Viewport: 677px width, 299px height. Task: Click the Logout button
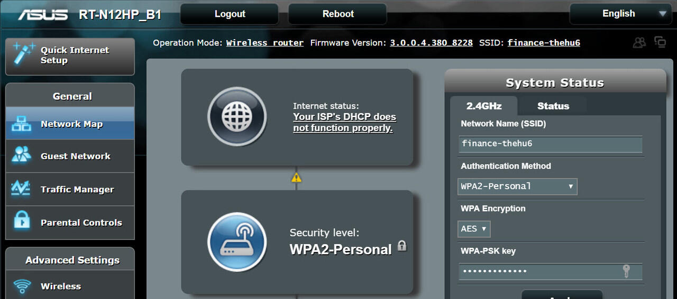[x=230, y=14]
